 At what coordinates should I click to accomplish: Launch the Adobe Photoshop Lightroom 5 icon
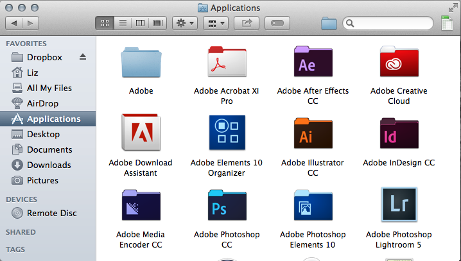point(399,205)
